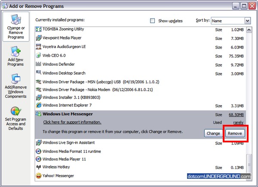The width and height of the screenshot is (258, 187).
Task: Open Set Program Access and Defaults icon
Action: pyautogui.click(x=16, y=111)
